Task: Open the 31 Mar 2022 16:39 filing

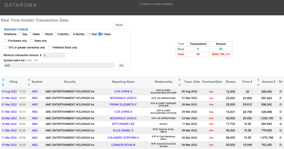Action: point(9,104)
